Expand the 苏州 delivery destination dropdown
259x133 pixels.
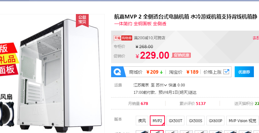pyautogui.click(x=161, y=85)
